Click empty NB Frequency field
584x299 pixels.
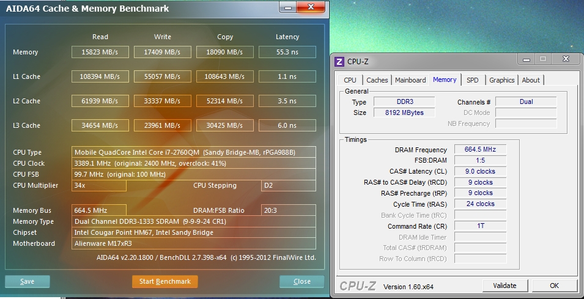(x=526, y=124)
